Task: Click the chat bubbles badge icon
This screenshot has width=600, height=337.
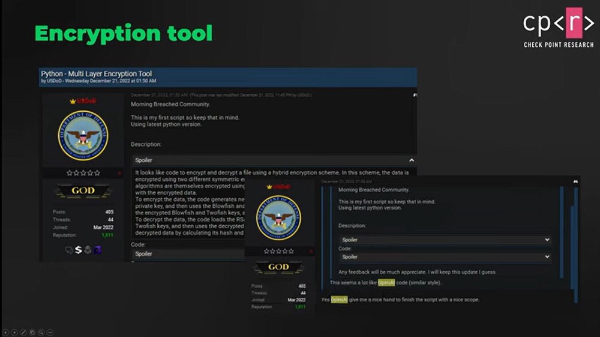Action: [69, 250]
